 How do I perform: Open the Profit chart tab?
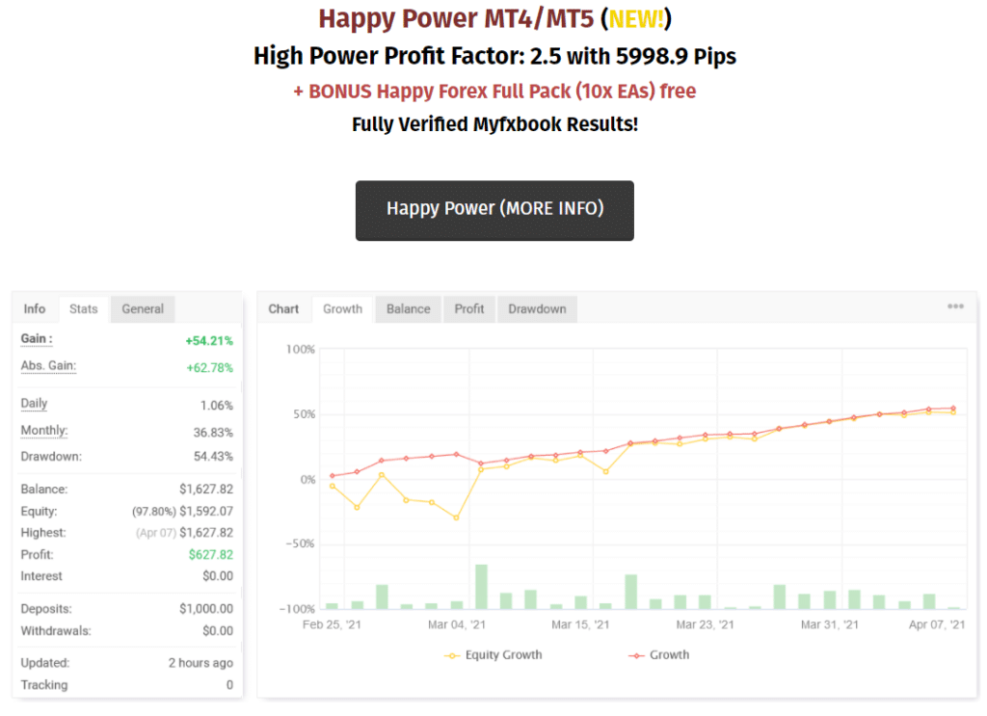[469, 309]
